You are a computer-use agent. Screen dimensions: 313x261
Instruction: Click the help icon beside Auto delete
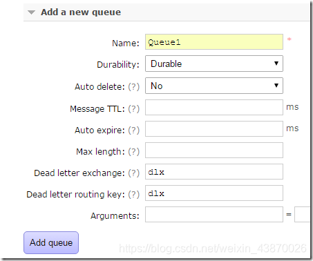point(134,87)
